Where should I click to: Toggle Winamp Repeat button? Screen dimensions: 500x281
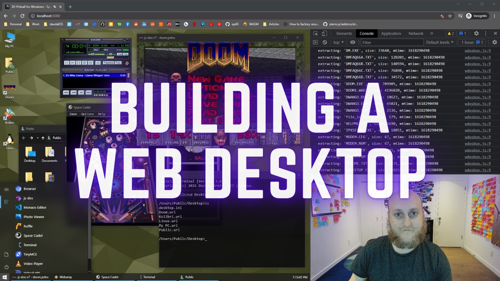pos(118,63)
